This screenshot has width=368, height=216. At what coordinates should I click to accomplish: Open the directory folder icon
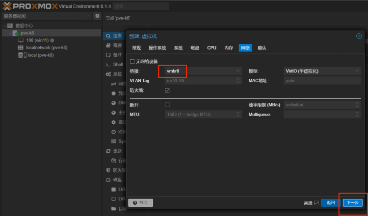pyautogui.click(x=114, y=209)
